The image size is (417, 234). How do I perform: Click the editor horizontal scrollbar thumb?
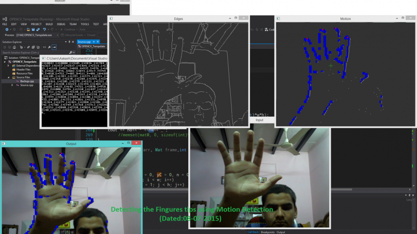(x=342, y=189)
